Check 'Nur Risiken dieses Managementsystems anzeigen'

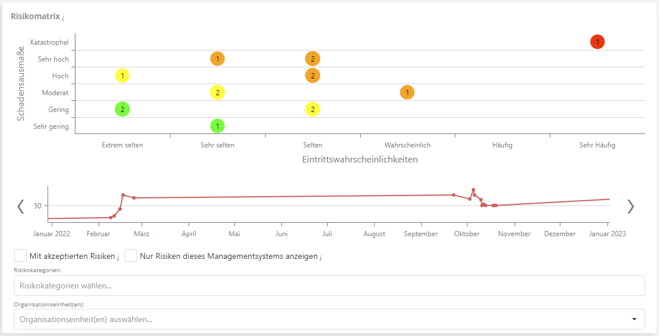point(131,256)
